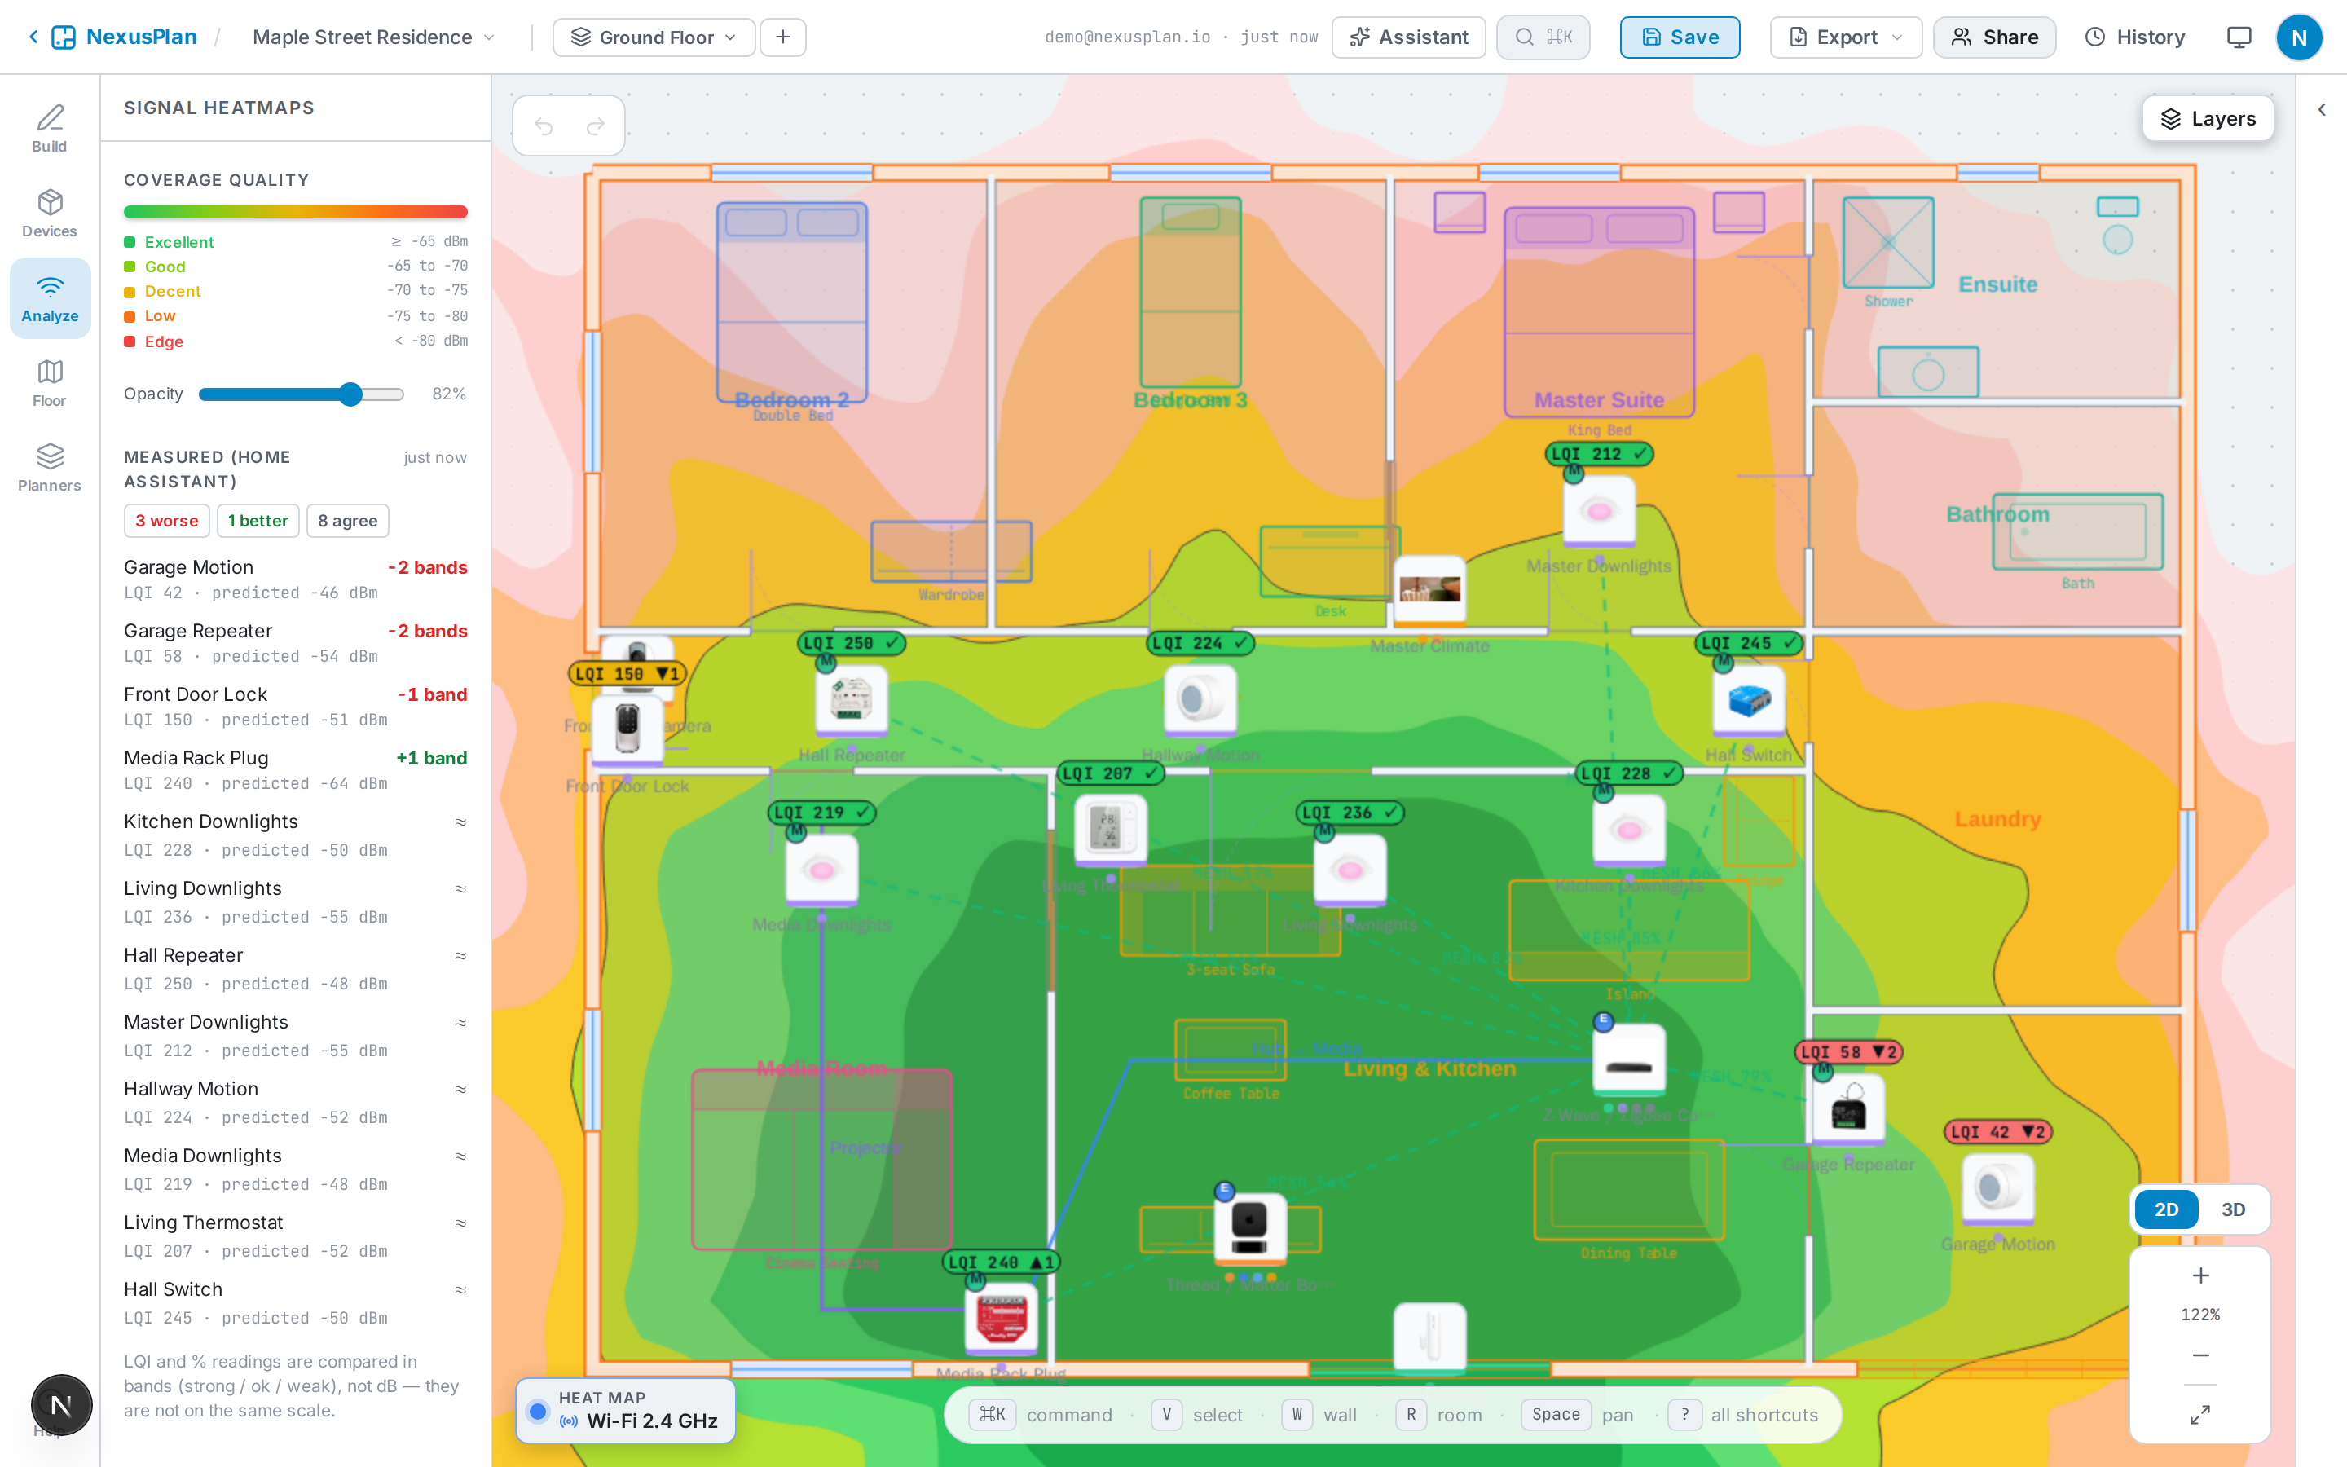Image resolution: width=2347 pixels, height=1467 pixels.
Task: Click the LQI 58 warning badge
Action: 1848,1051
